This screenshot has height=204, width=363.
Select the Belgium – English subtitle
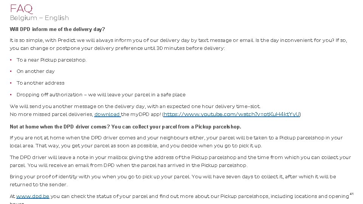[39, 18]
